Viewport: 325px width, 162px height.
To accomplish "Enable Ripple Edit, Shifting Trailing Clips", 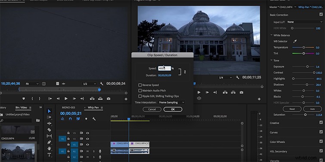I will pos(140,96).
